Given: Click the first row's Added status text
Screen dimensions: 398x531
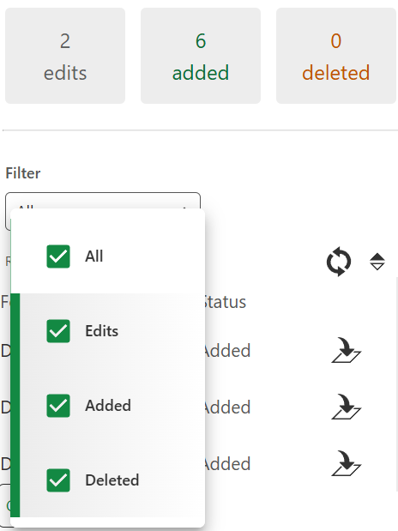Looking at the screenshot, I should pos(227,351).
